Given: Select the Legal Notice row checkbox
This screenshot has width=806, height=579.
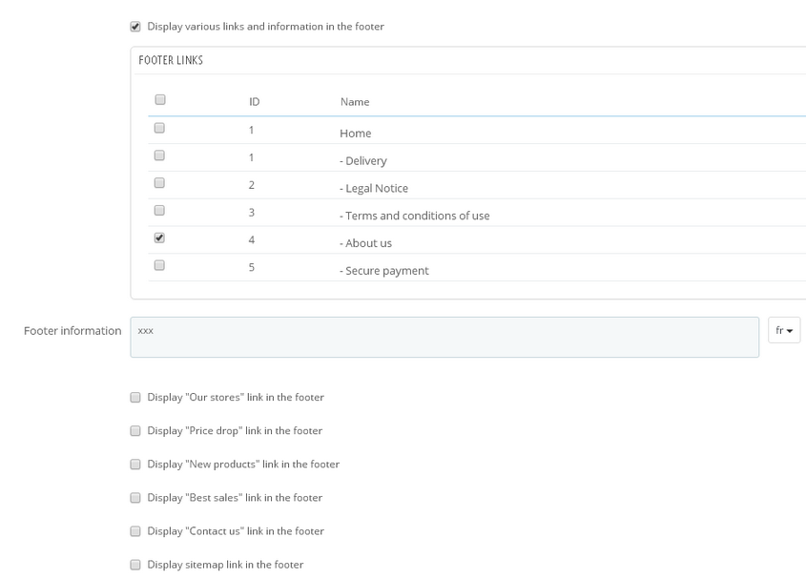Looking at the screenshot, I should pos(159,182).
